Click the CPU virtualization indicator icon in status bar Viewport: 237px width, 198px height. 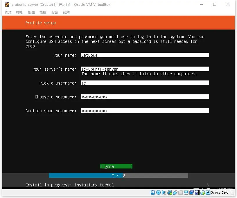(x=197, y=192)
